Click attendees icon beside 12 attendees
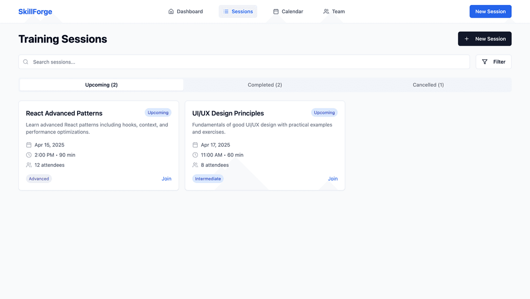This screenshot has height=299, width=530. click(29, 165)
